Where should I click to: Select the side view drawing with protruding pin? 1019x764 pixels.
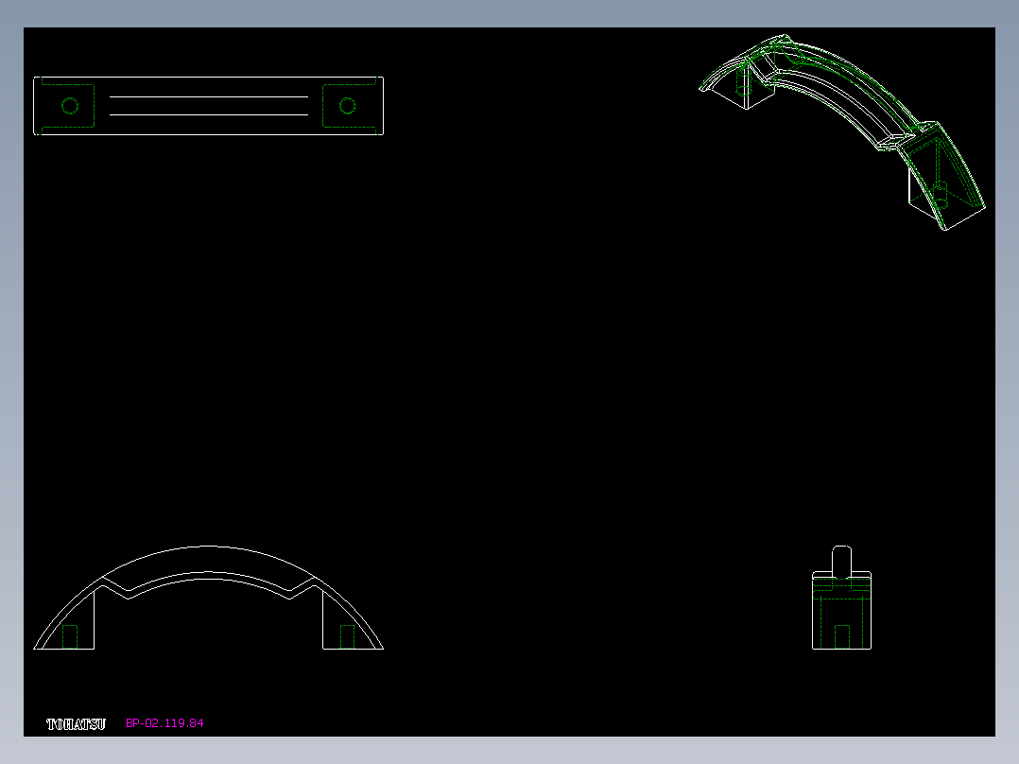pyautogui.click(x=841, y=598)
